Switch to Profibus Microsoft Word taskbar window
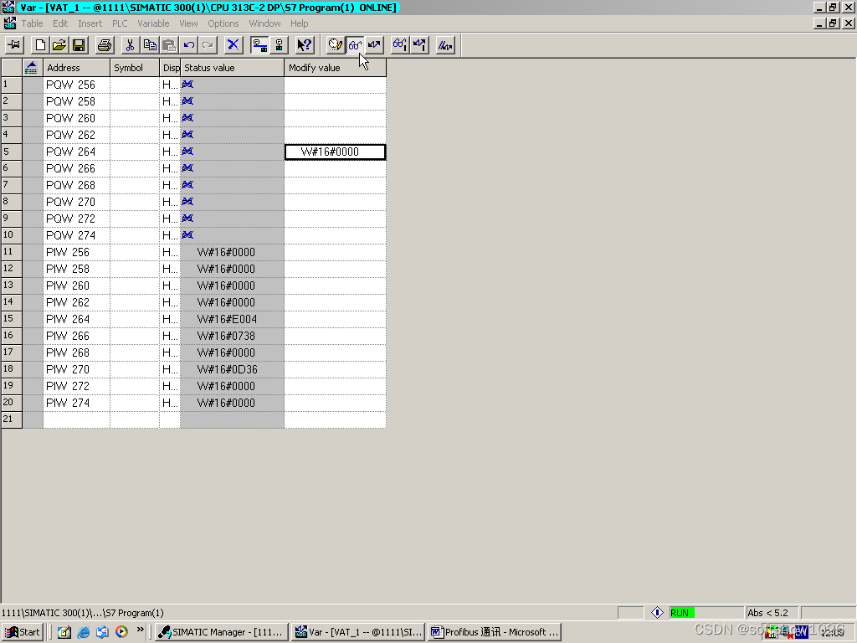The image size is (857, 643). pos(495,632)
